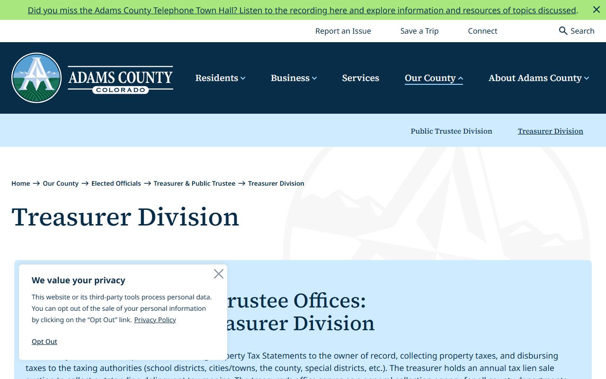606x379 pixels.
Task: Expand the About Adams County menu
Action: pyautogui.click(x=539, y=78)
